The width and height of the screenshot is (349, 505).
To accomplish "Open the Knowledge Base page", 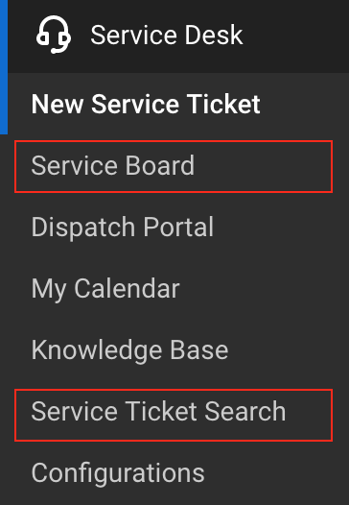I will [129, 350].
